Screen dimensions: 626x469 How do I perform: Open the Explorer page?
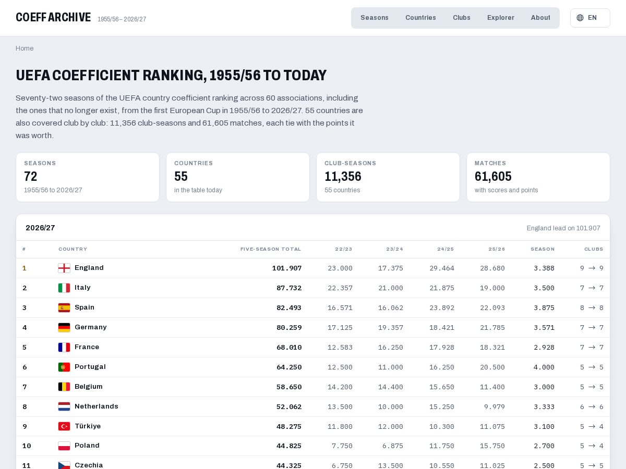pyautogui.click(x=501, y=18)
